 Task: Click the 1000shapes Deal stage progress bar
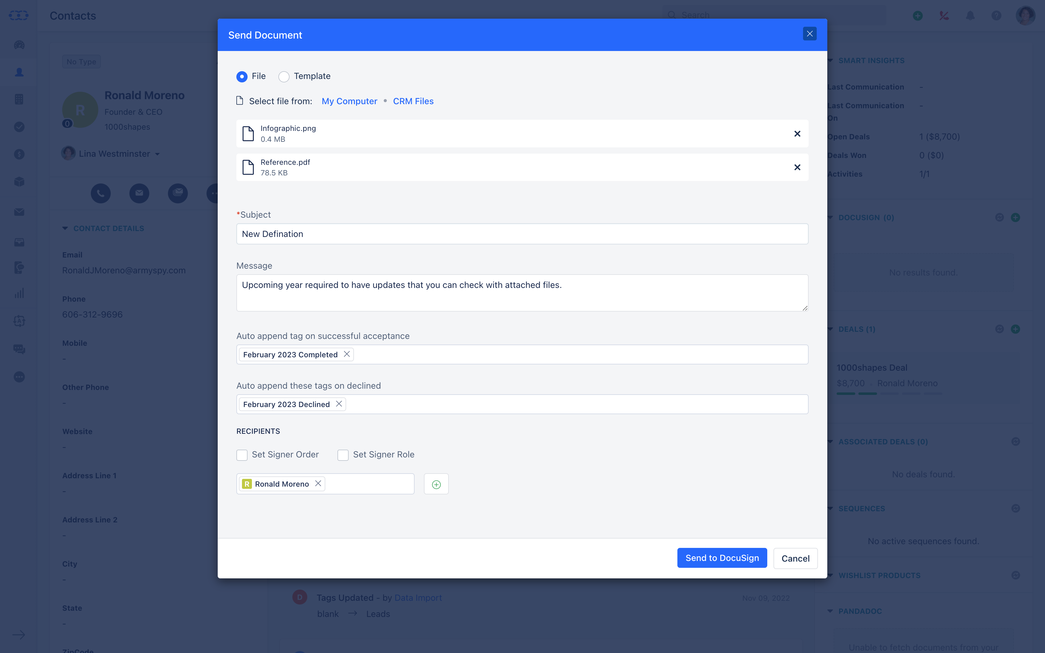point(889,393)
